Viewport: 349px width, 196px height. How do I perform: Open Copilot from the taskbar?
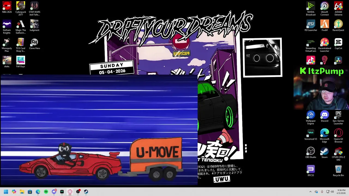(x=14, y=192)
